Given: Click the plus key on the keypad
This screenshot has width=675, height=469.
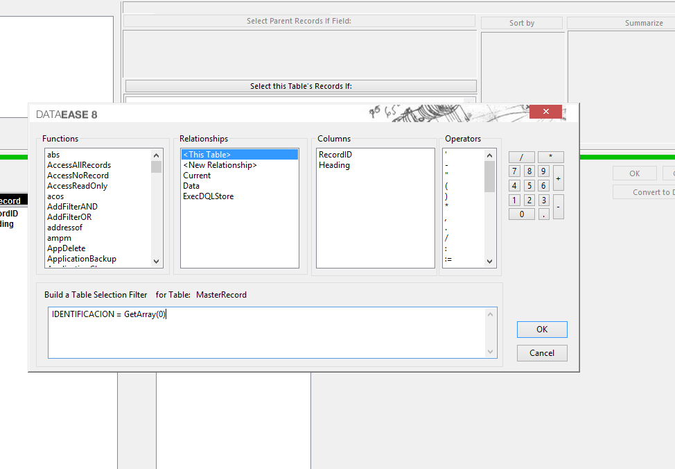Looking at the screenshot, I should point(559,178).
